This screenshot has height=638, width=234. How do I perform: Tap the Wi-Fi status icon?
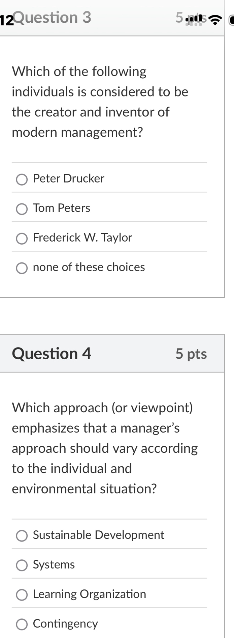tap(215, 20)
